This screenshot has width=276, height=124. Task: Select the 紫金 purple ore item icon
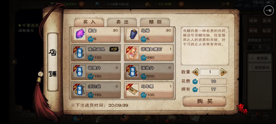(79, 34)
